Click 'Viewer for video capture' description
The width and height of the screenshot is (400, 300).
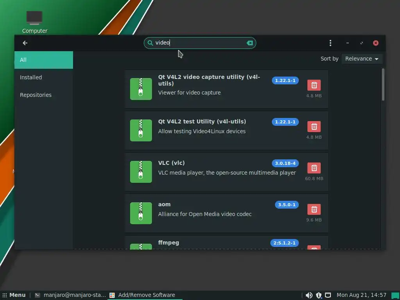click(x=189, y=93)
